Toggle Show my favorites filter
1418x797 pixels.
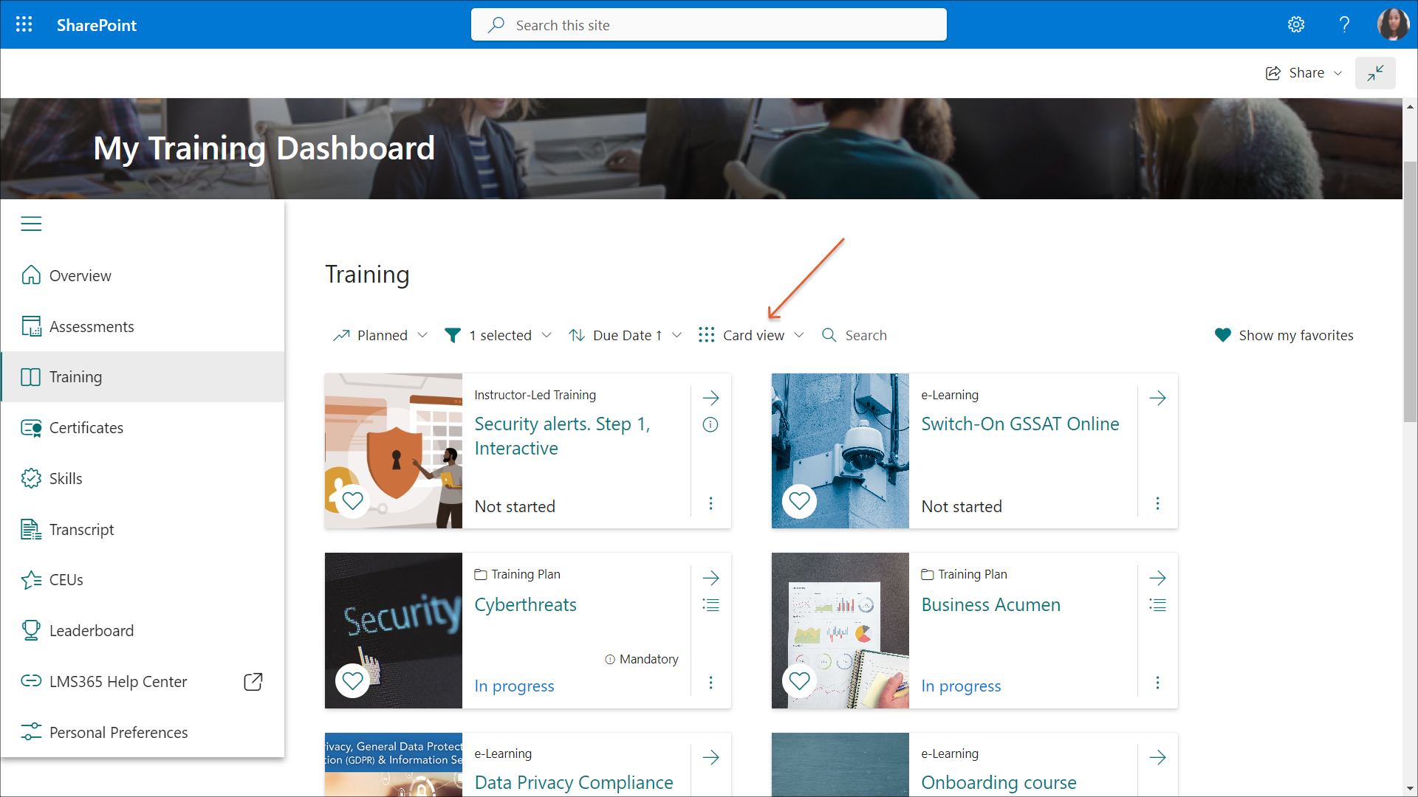point(1284,335)
